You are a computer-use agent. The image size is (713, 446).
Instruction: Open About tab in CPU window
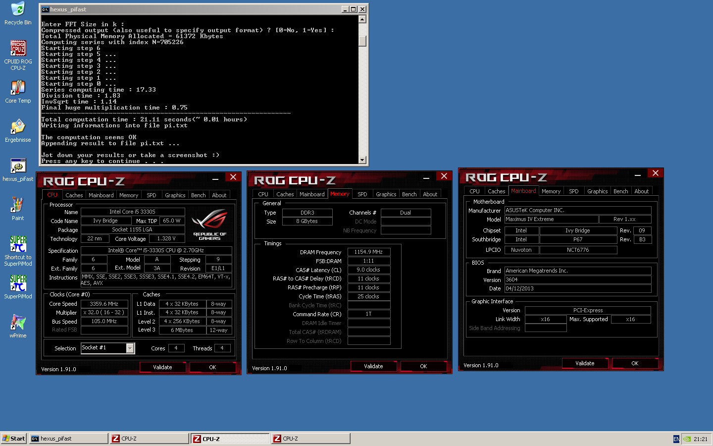click(219, 195)
